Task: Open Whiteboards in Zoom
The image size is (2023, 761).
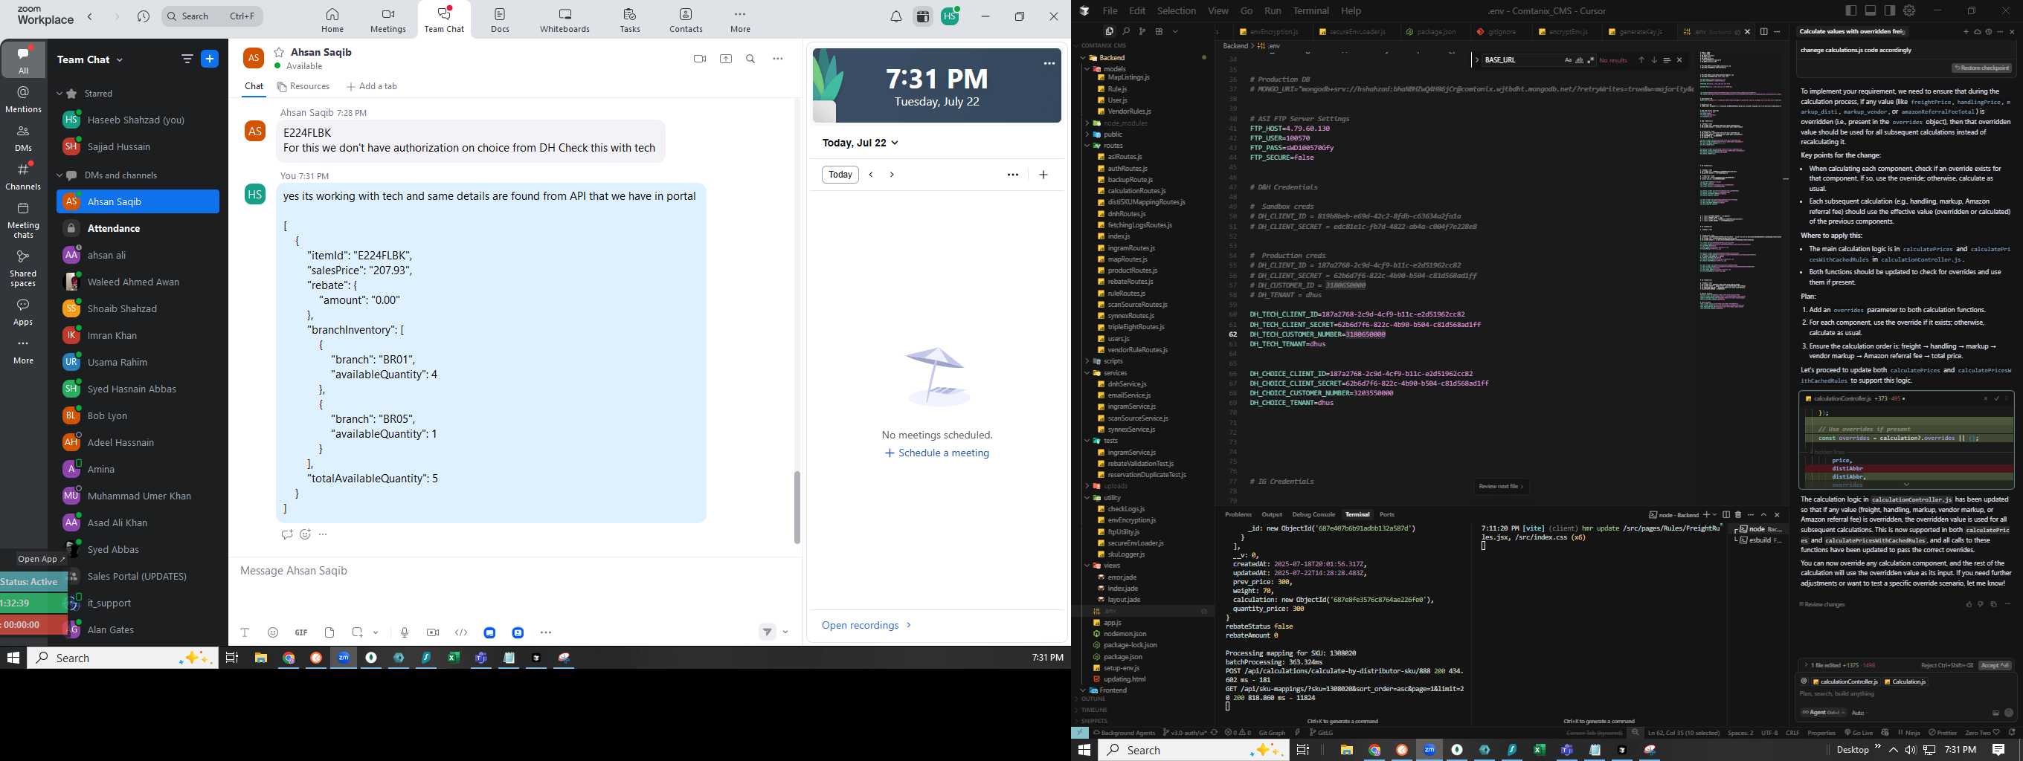Action: point(565,20)
